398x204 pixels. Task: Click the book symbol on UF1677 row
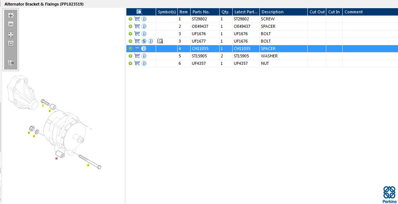coord(160,41)
